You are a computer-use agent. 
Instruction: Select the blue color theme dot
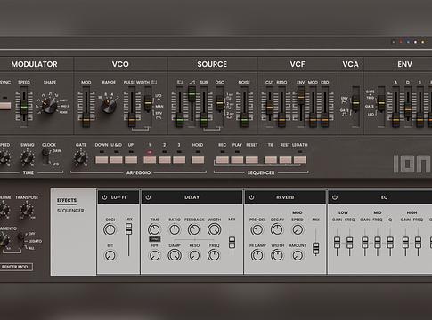pyautogui.click(x=408, y=42)
